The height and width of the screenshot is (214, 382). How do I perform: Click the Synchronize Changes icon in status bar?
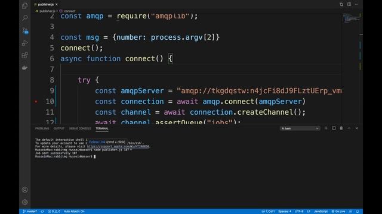click(42, 212)
